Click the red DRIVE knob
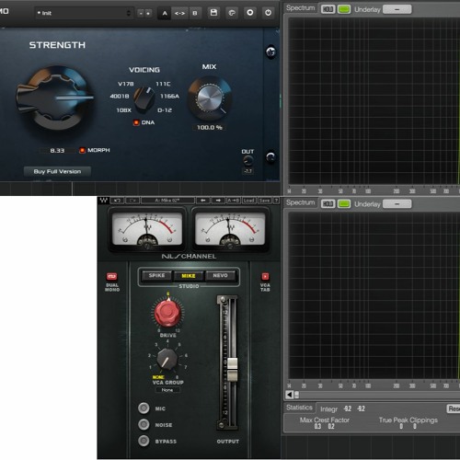The image size is (460, 460). click(167, 313)
